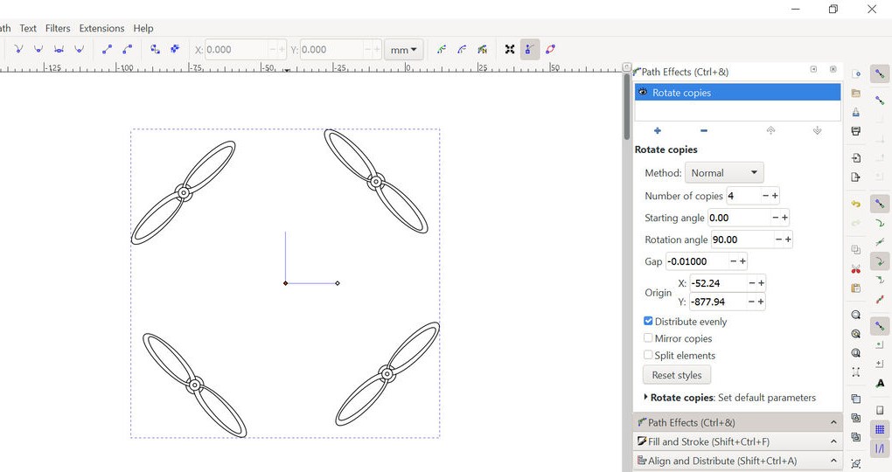This screenshot has height=472, width=892.
Task: Move path effect up
Action: [x=770, y=131]
